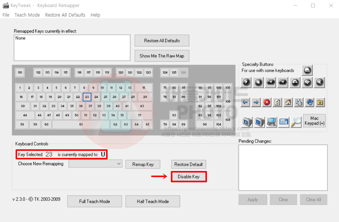The image size is (339, 222).
Task: Select key 112 in the function row
Action: pos(38,72)
